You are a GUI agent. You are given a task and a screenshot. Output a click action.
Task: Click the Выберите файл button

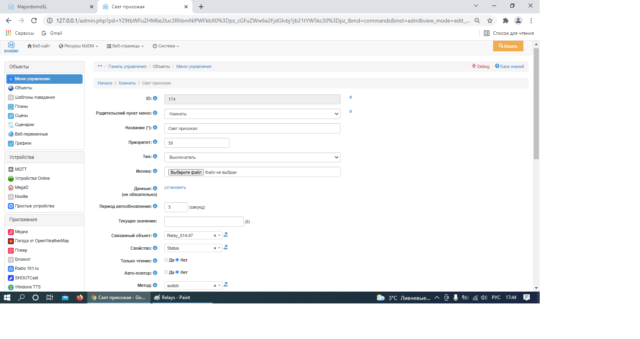coord(186,172)
